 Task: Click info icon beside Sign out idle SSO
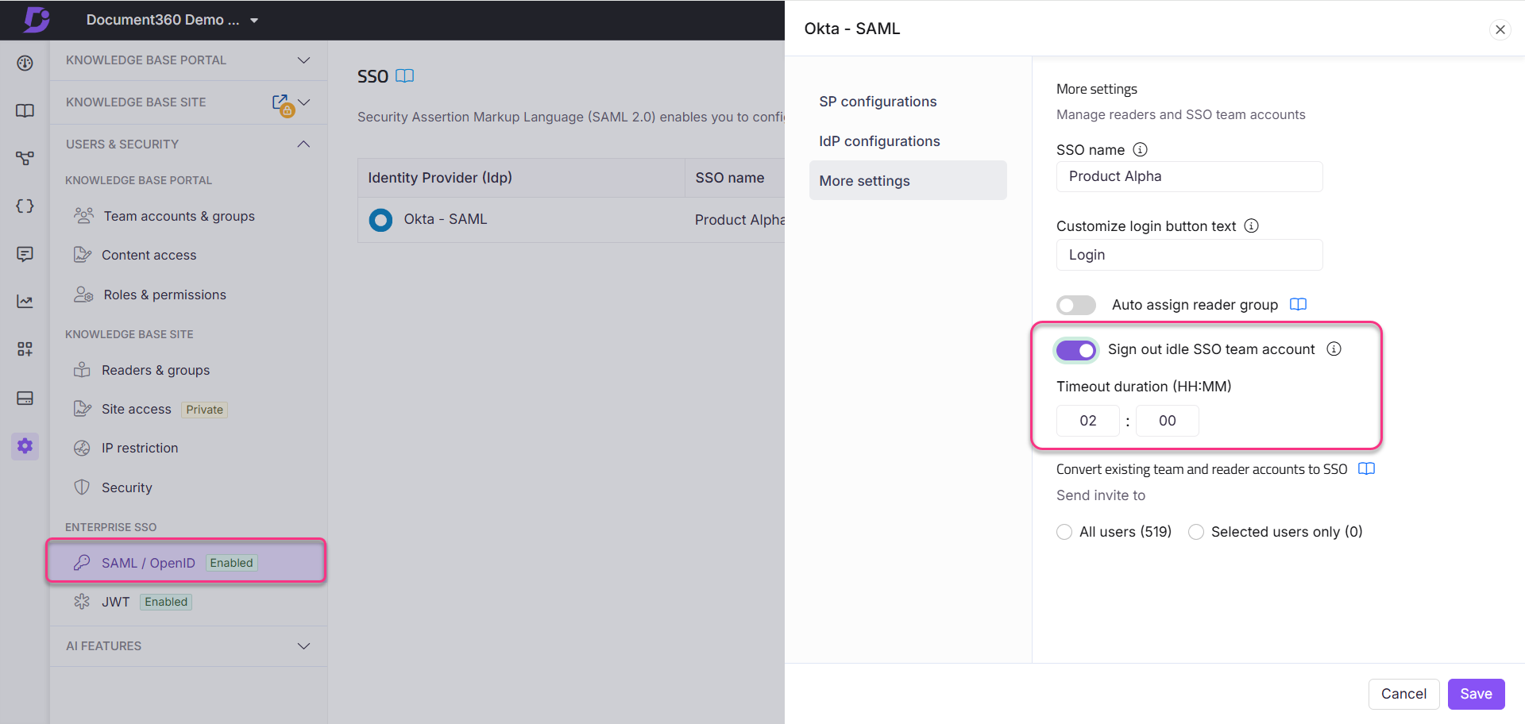(1334, 349)
